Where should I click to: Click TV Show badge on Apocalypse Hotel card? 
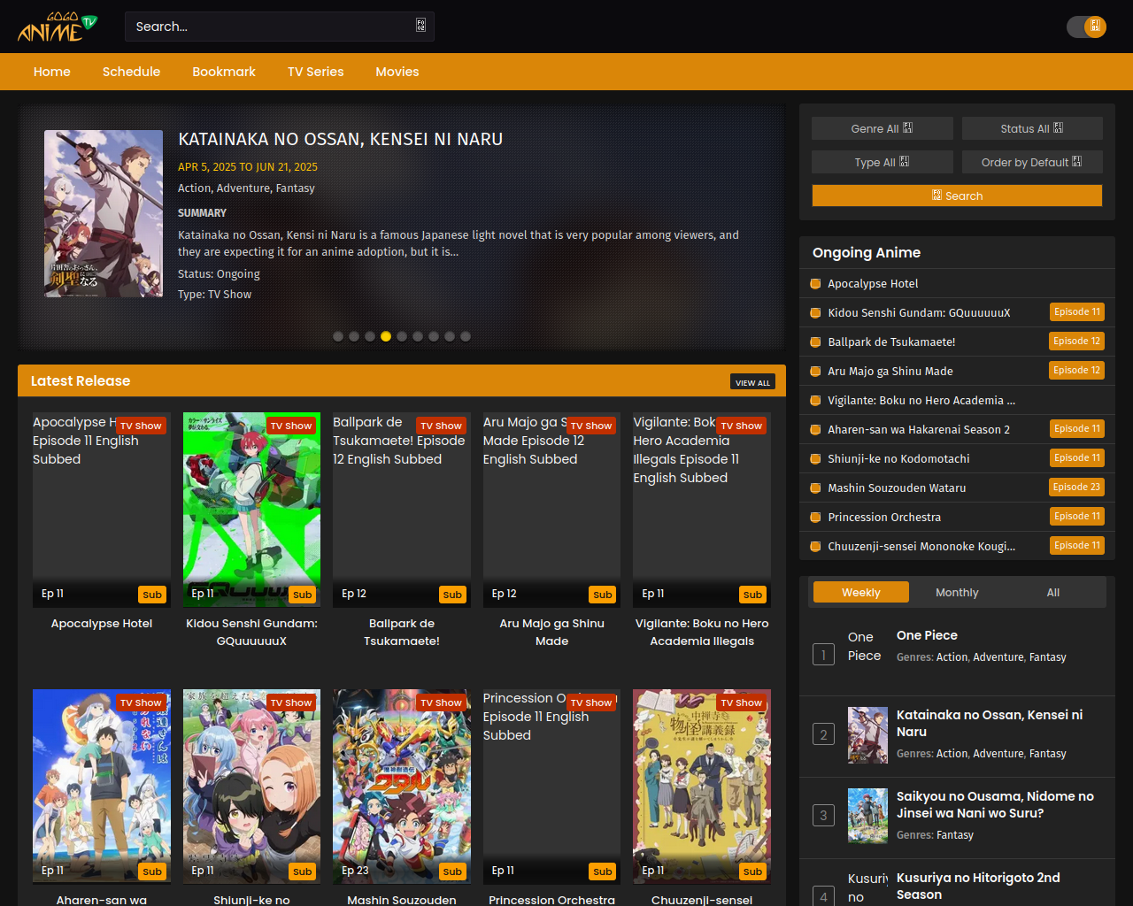pyautogui.click(x=141, y=426)
